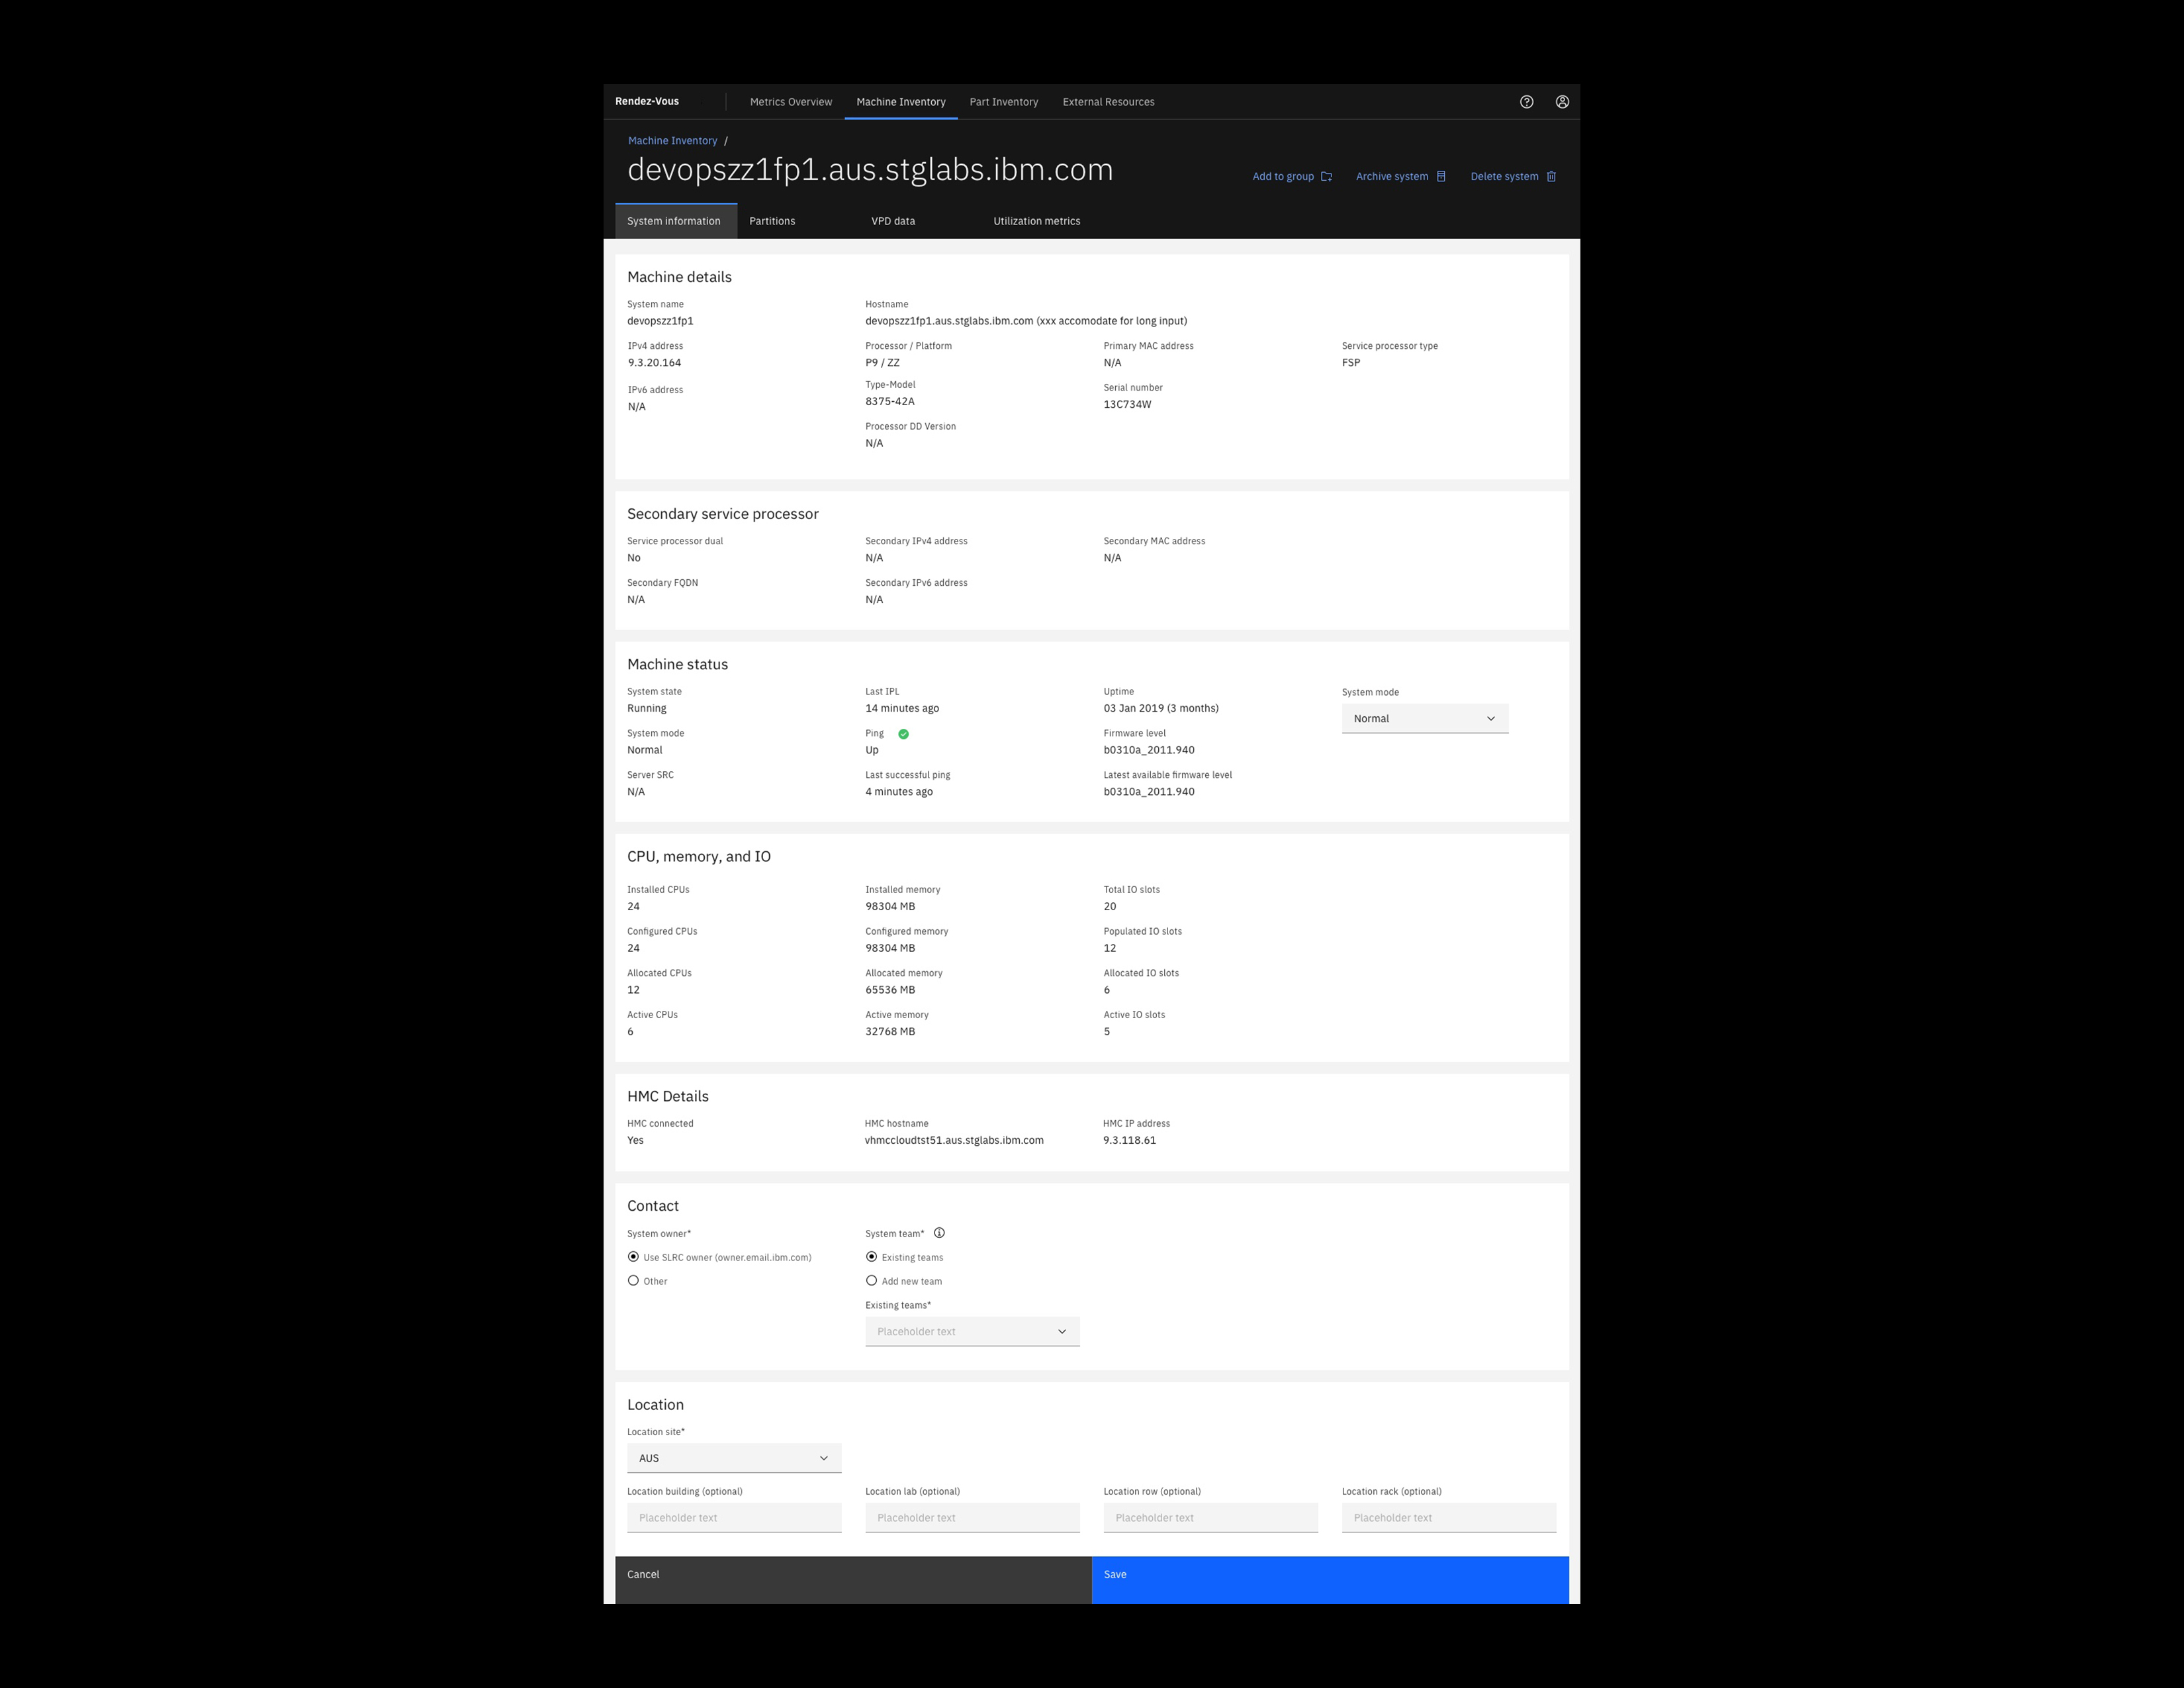
Task: Go to Part Inventory nav item
Action: 1003,102
